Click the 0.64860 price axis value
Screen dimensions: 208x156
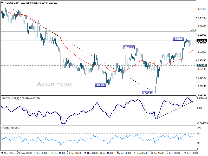coord(202,17)
